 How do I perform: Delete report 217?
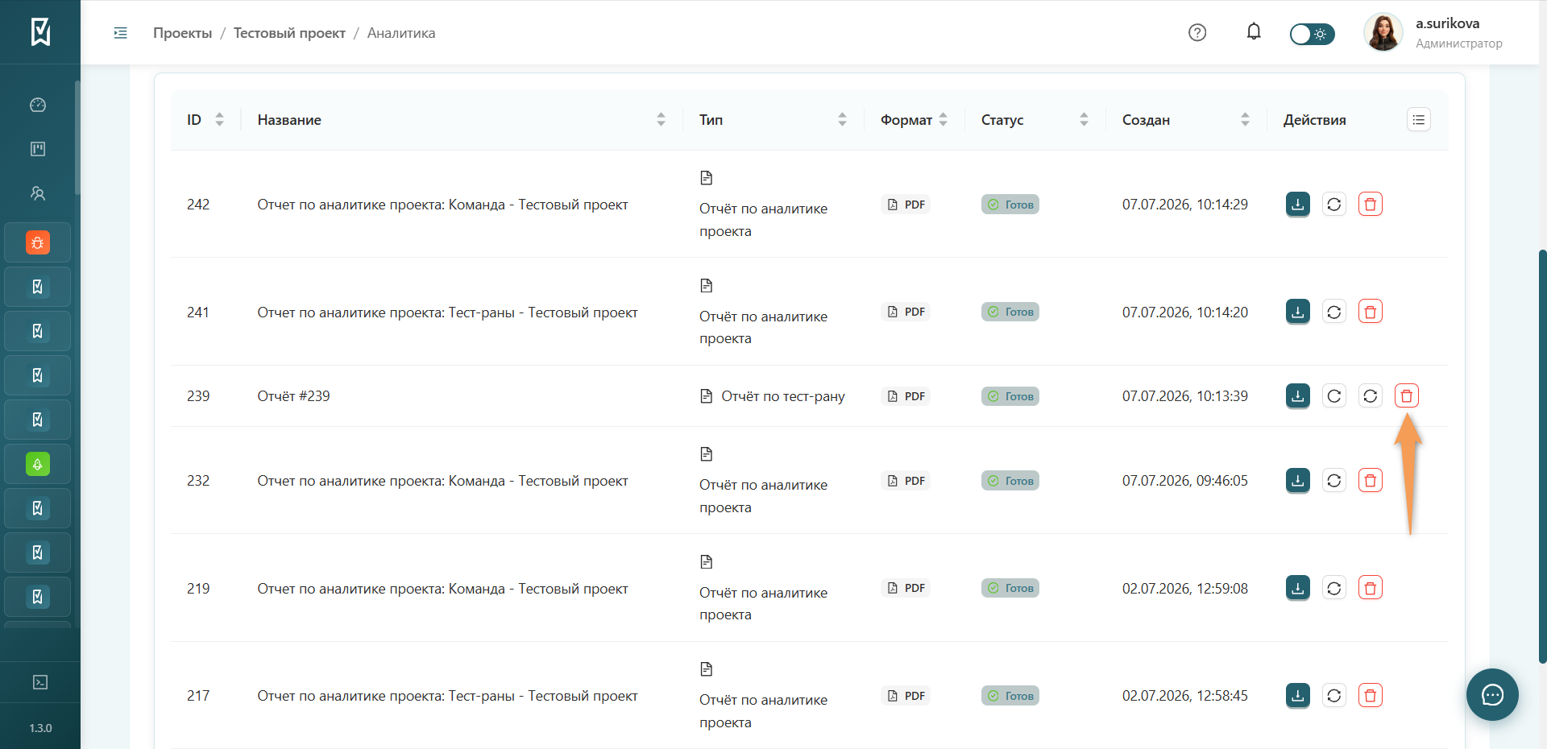click(1370, 695)
